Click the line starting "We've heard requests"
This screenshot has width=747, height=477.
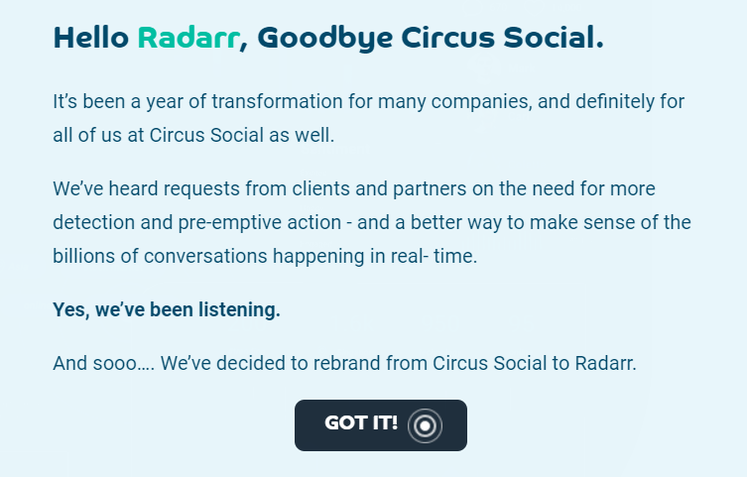coord(353,188)
